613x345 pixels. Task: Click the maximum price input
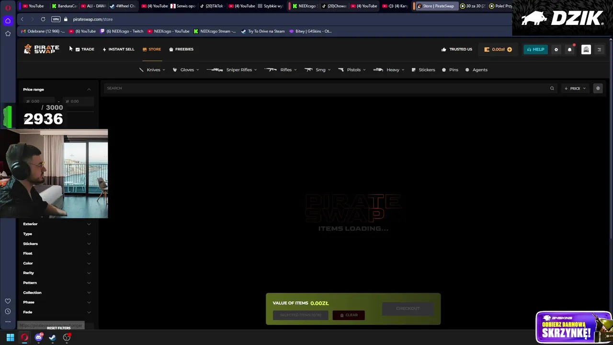(x=78, y=102)
